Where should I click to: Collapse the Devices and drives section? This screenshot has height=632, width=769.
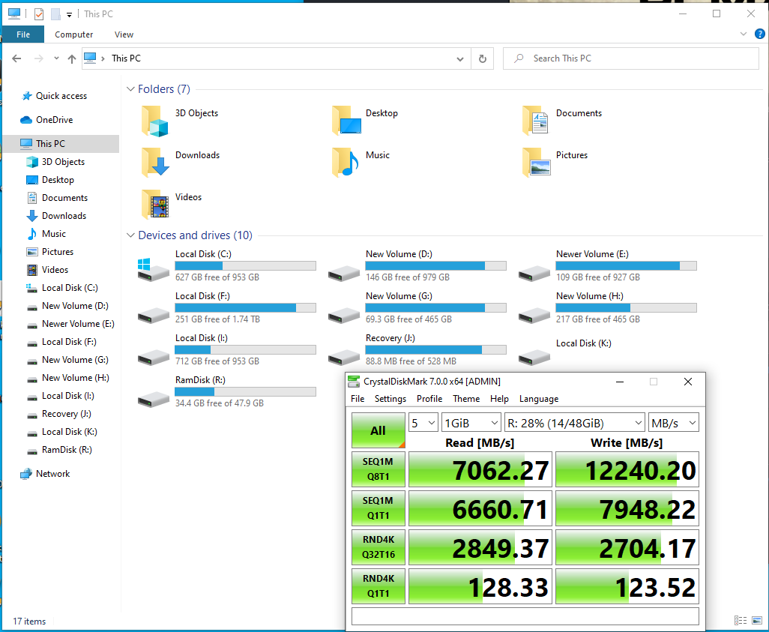click(x=130, y=235)
